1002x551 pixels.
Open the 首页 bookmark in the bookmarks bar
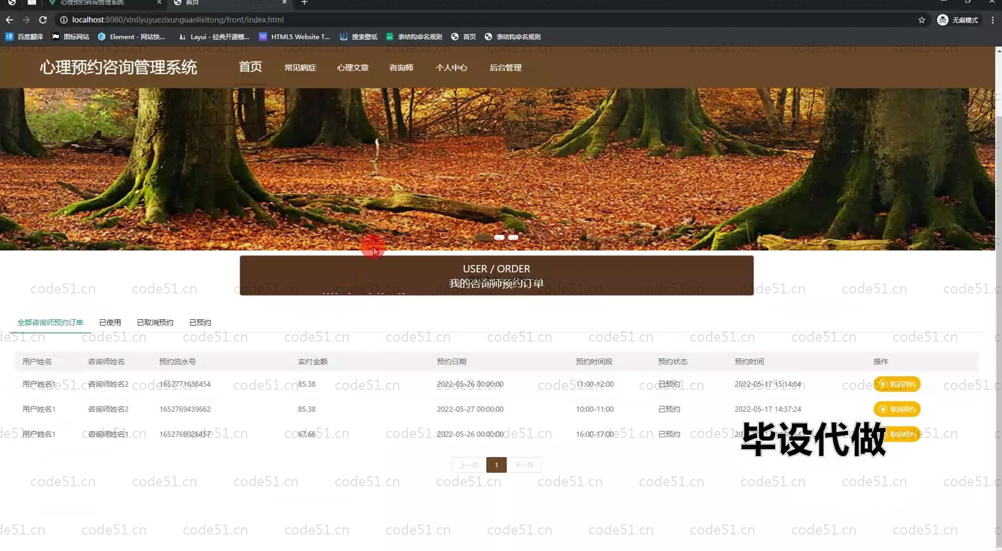click(463, 37)
